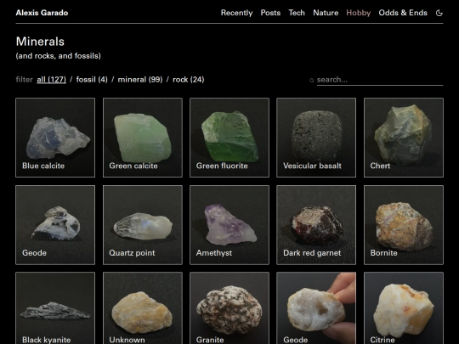Toggle dark mode moon icon

(x=439, y=13)
